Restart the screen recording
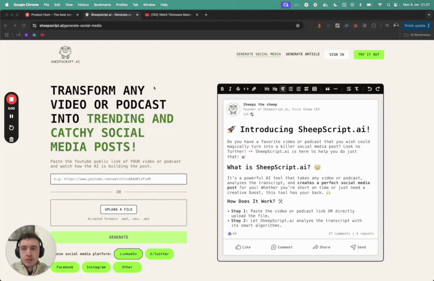The width and height of the screenshot is (434, 281). point(11,128)
